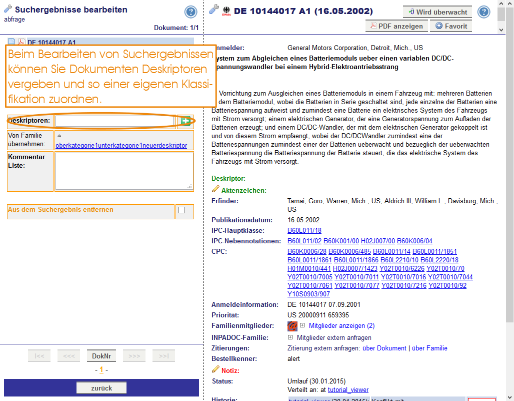Viewport: 514px width, 401px height.
Task: Open CPC link B60L0011/1861
Action: pyautogui.click(x=309, y=260)
